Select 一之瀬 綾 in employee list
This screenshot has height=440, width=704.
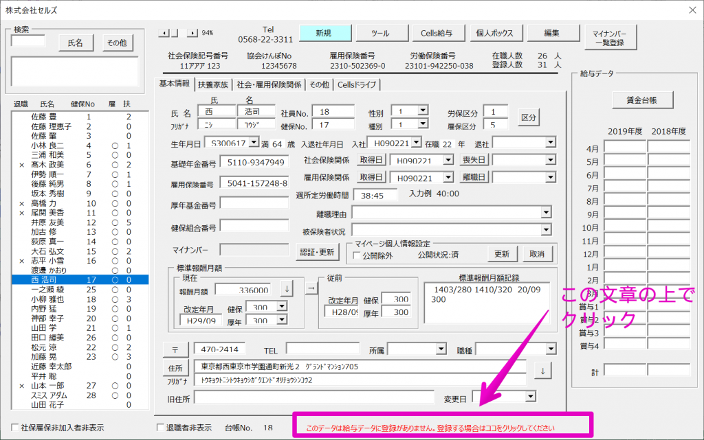click(x=80, y=290)
